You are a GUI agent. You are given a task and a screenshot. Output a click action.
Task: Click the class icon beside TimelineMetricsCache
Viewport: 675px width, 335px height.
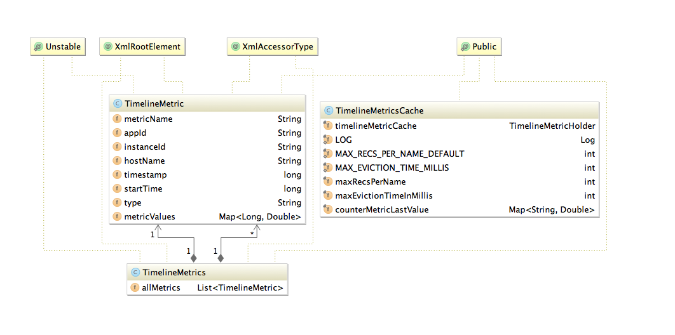coord(328,110)
